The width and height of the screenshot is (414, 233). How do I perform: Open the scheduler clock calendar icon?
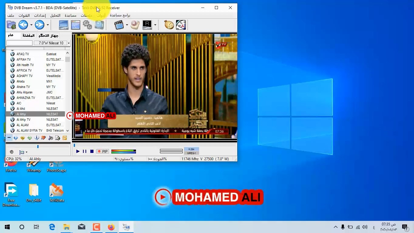[x=181, y=25]
